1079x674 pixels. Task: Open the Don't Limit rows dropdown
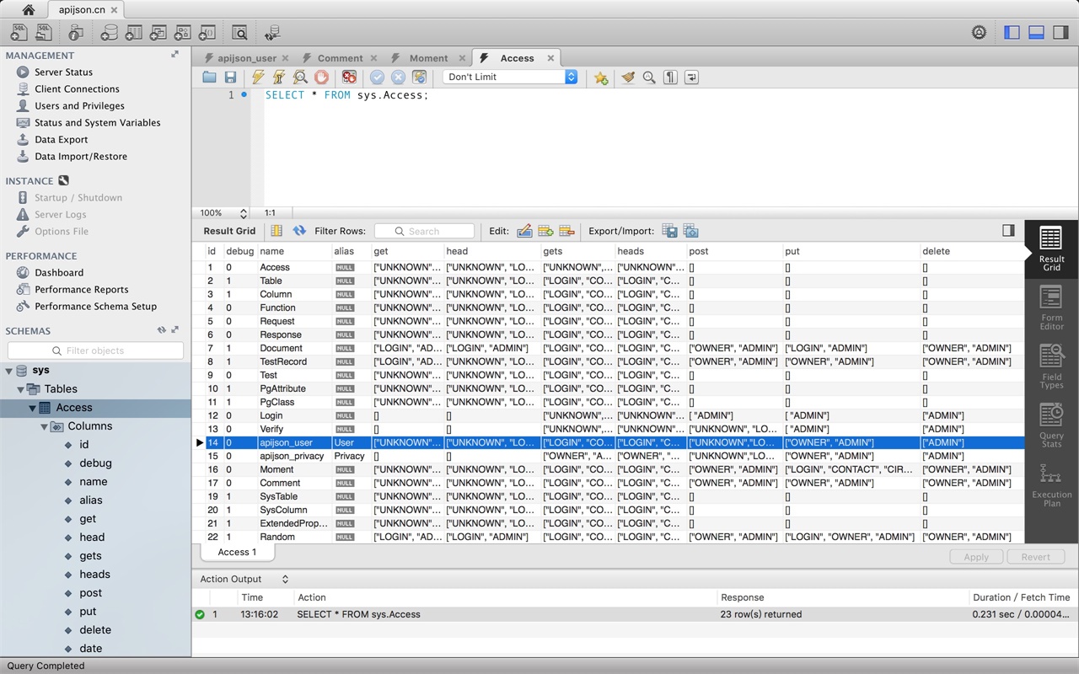pos(510,77)
